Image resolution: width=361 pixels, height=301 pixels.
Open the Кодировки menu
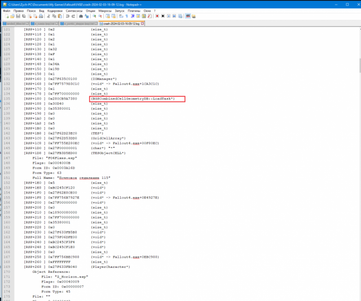coord(55,10)
